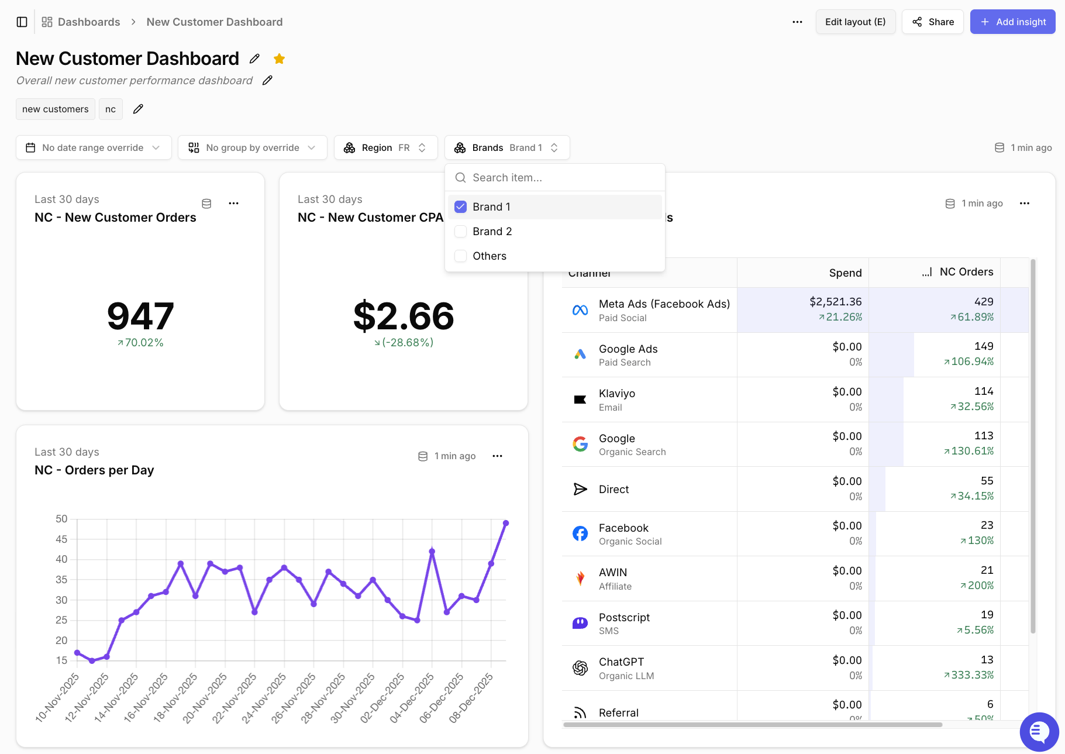
Task: Uncheck the Brand 1 checkbox
Action: click(461, 206)
